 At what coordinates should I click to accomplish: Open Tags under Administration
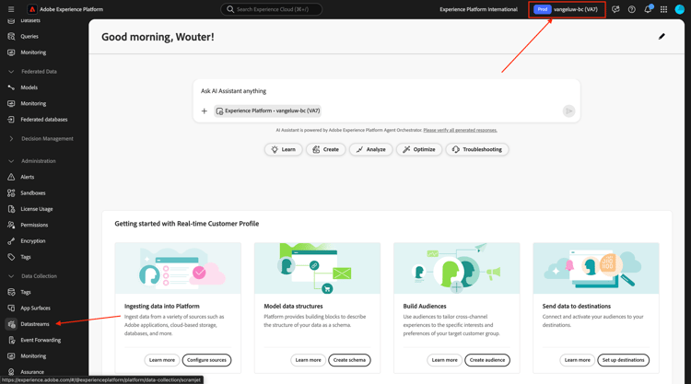point(26,257)
